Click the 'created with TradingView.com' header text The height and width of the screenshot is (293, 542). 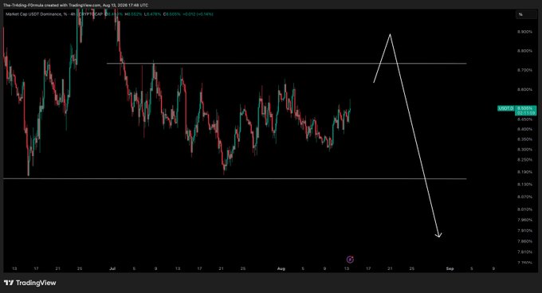(73, 6)
